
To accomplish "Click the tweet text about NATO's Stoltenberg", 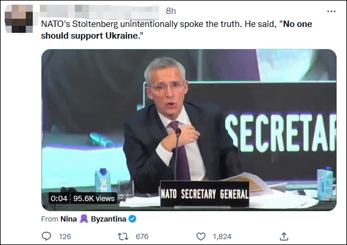I will 176,30.
